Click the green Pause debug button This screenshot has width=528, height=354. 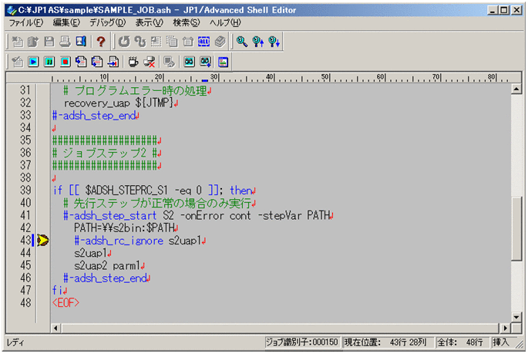(x=49, y=62)
